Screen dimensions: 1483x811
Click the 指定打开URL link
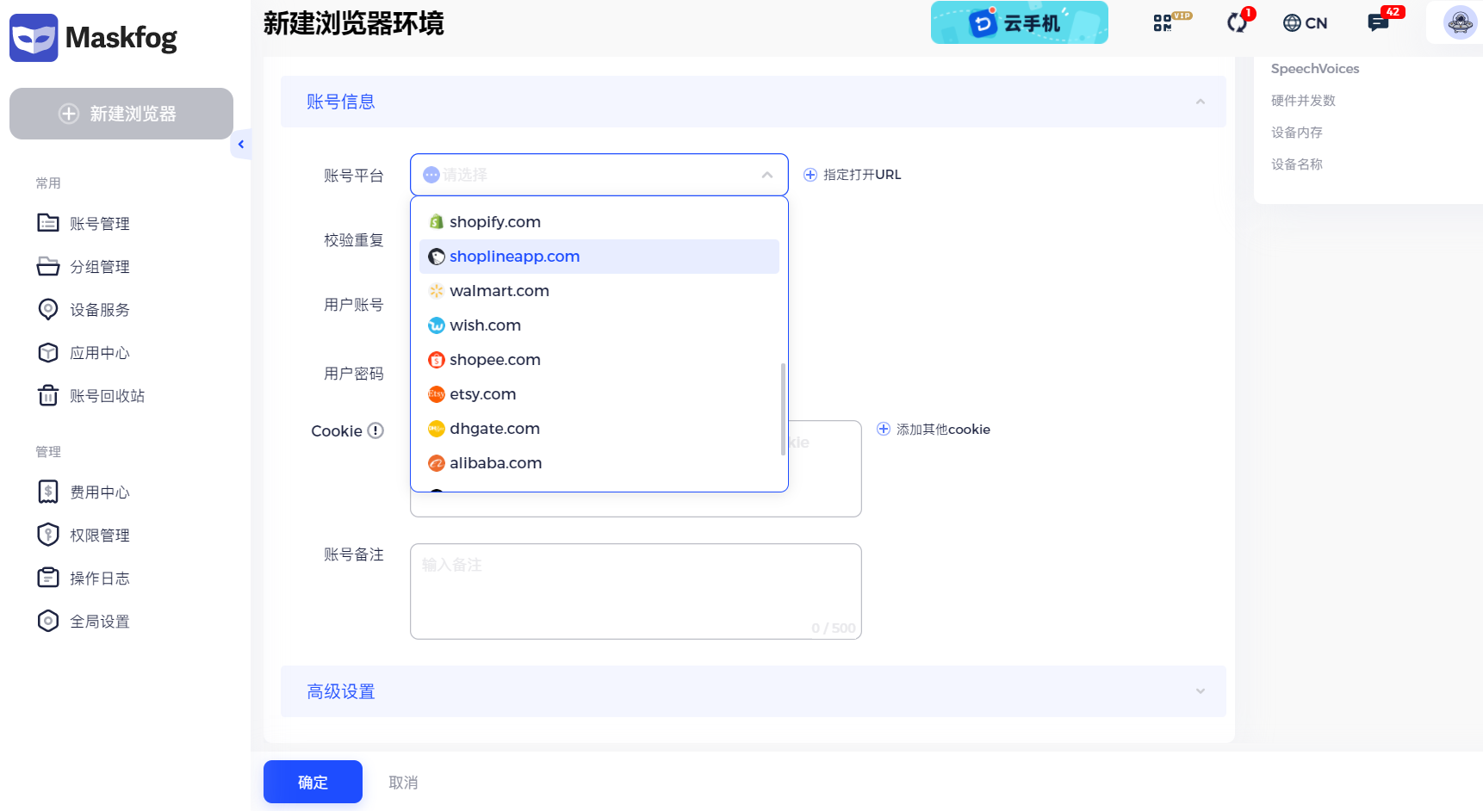[x=862, y=175]
